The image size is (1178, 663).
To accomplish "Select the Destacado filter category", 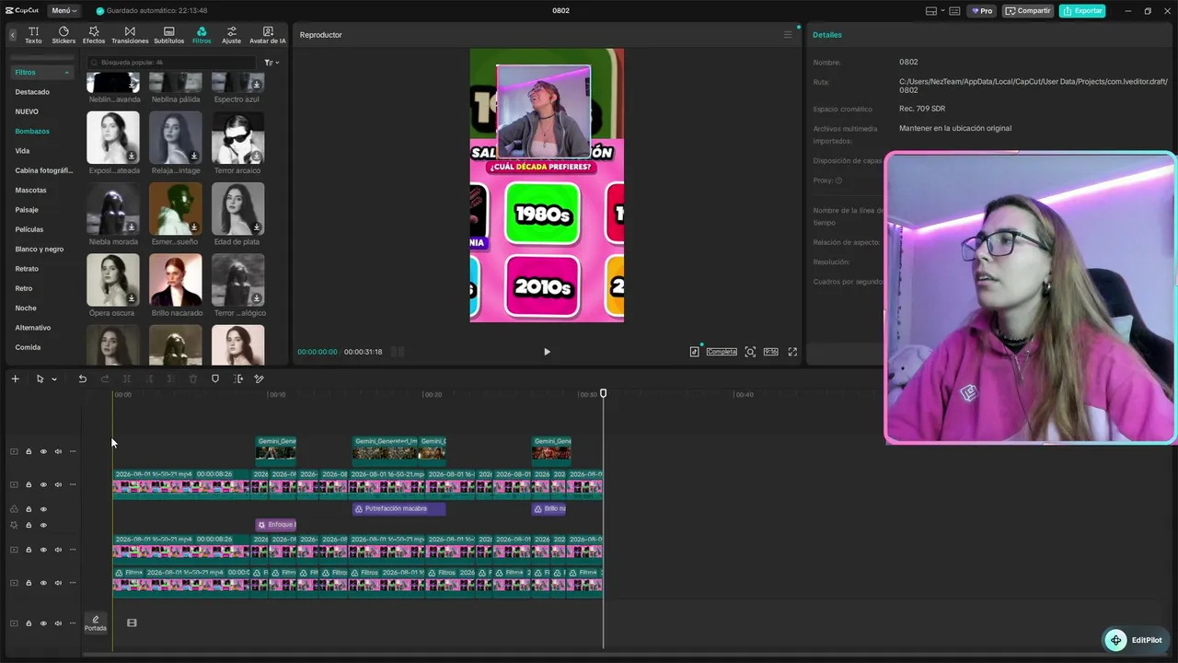I will (32, 92).
